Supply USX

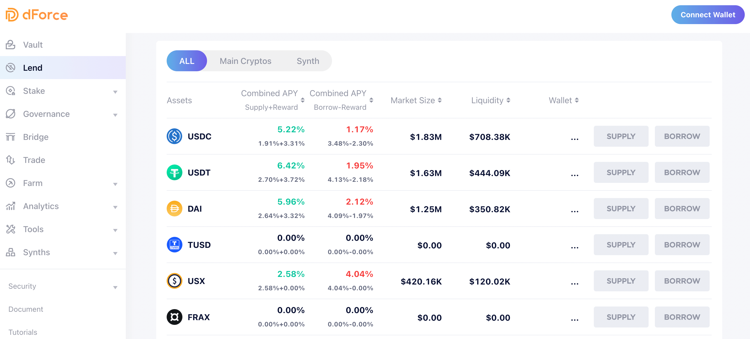click(621, 281)
